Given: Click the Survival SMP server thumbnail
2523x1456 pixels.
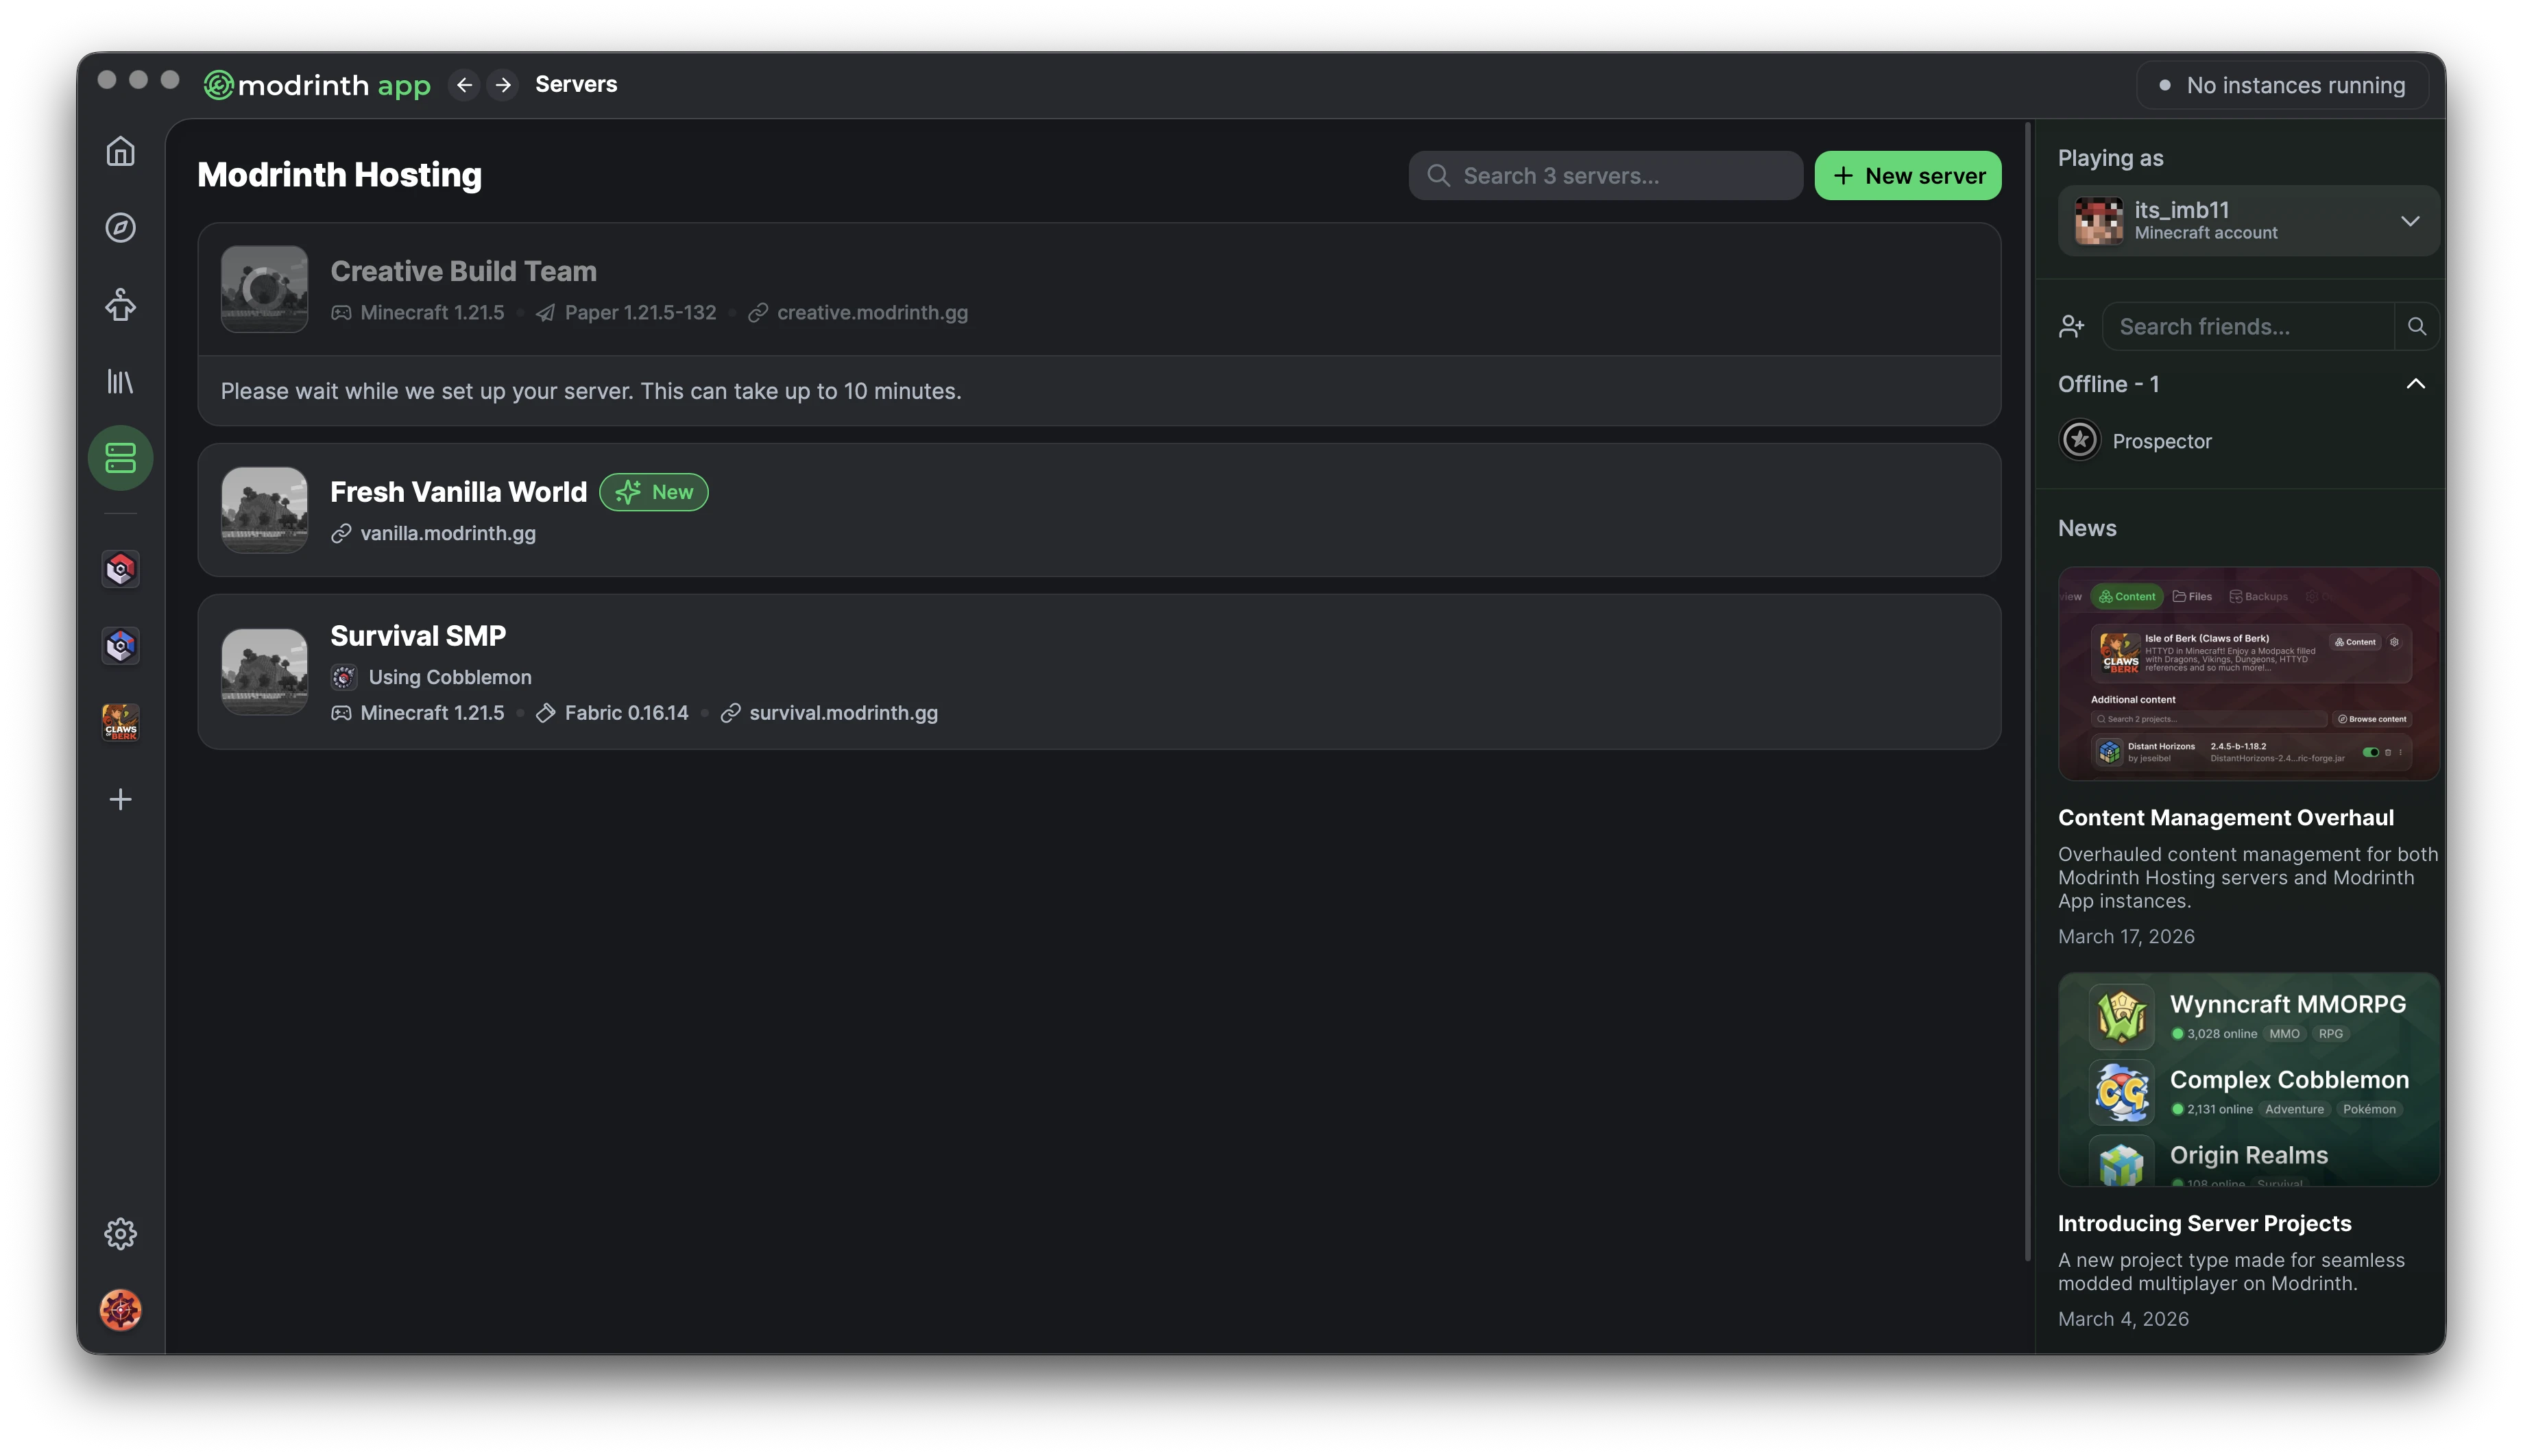Looking at the screenshot, I should click(x=264, y=672).
